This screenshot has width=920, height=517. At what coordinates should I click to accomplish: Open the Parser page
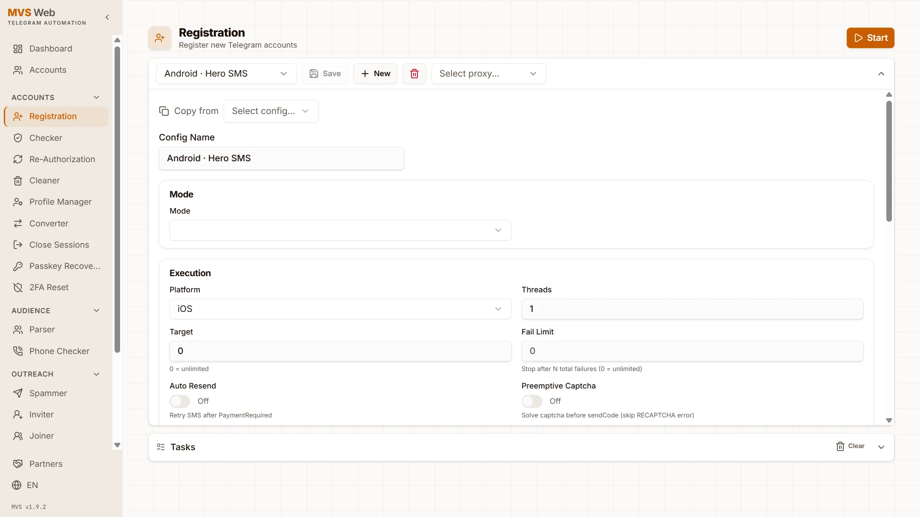[x=56, y=330]
